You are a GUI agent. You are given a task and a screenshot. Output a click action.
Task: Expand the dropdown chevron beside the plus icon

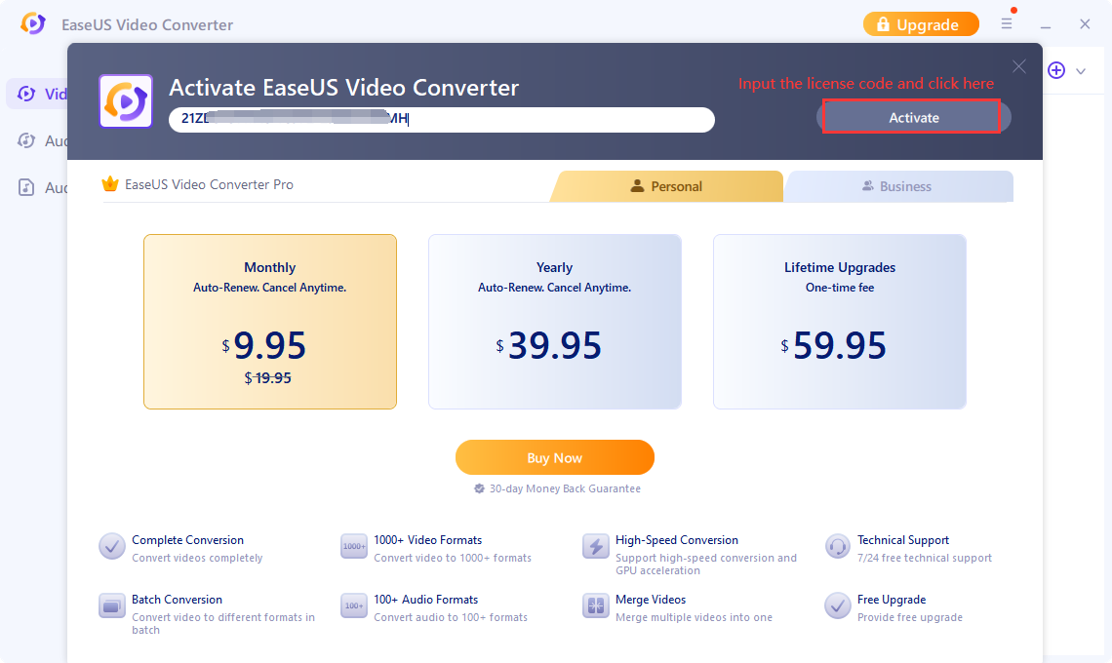point(1081,71)
